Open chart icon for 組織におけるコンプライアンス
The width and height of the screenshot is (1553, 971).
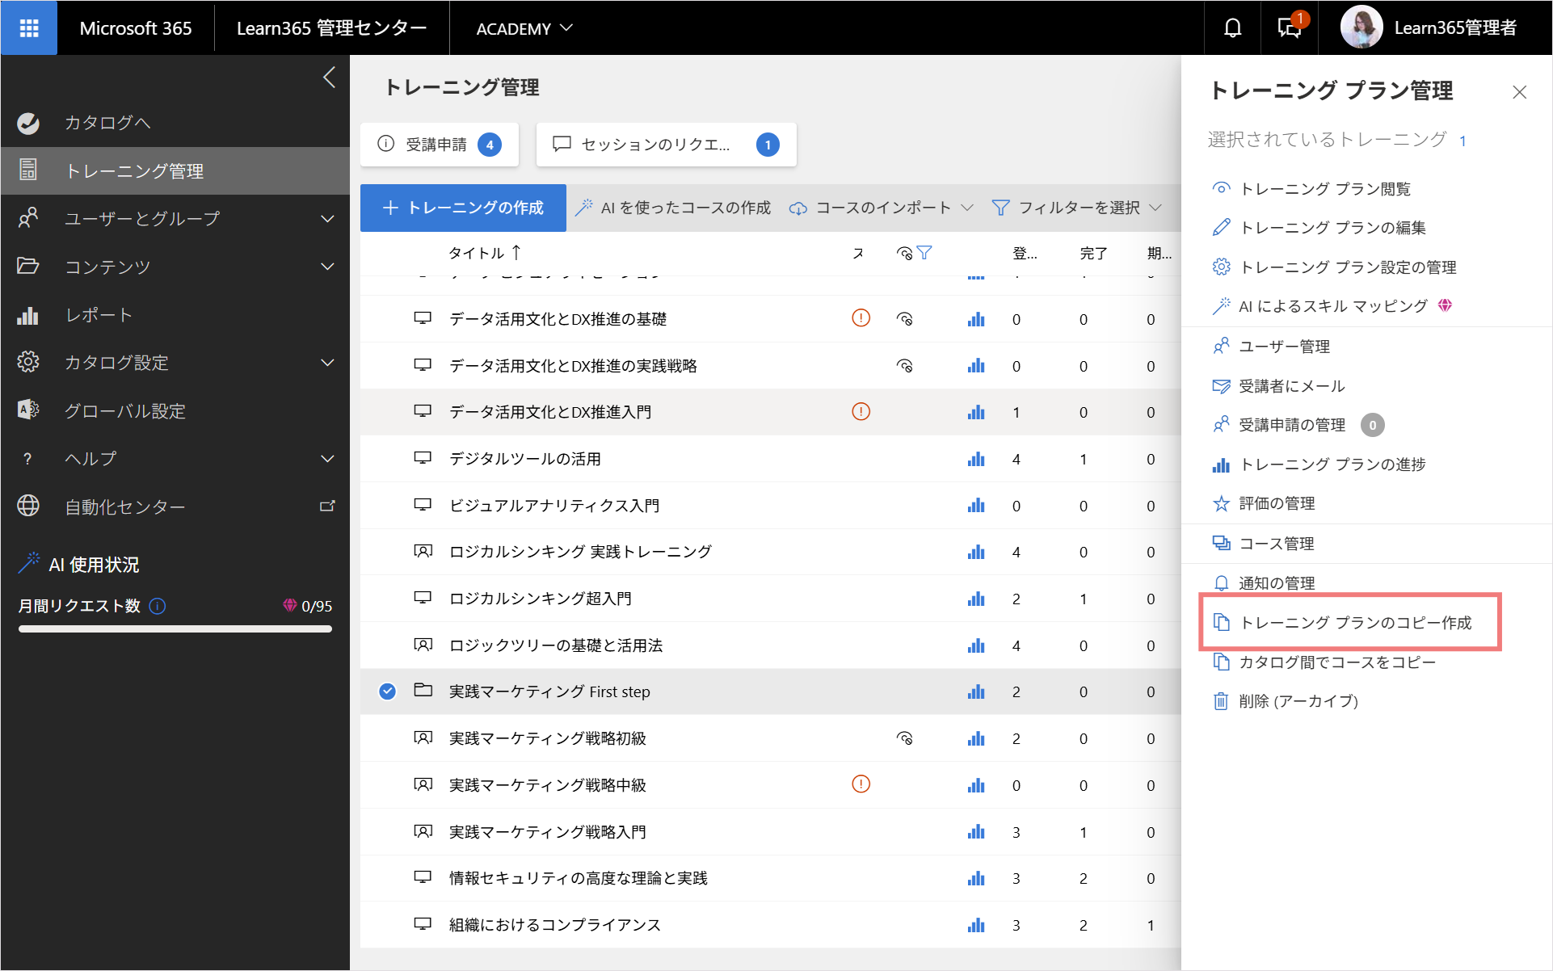[976, 925]
